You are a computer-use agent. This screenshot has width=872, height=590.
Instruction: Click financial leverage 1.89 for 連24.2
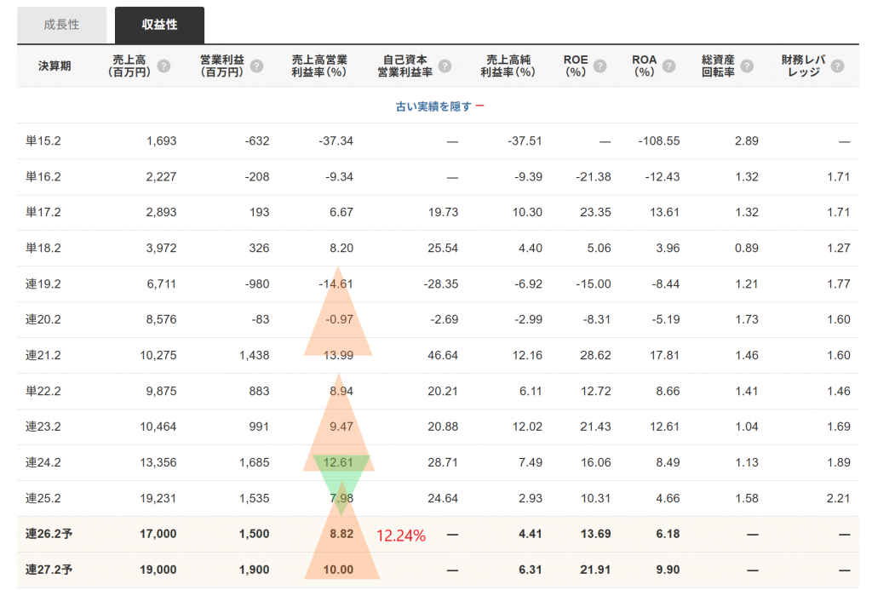839,462
